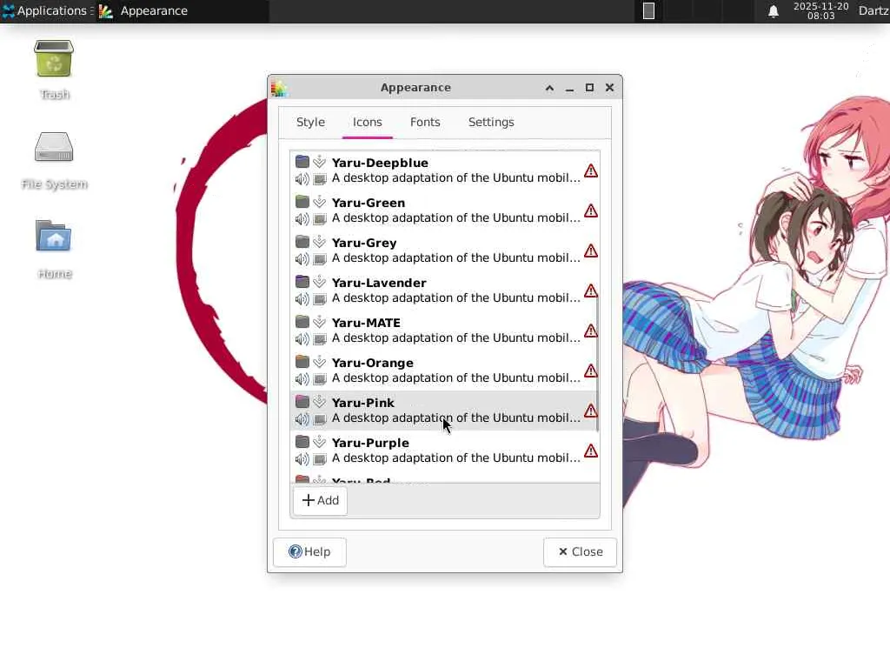Click the Appearance taskbar button in the panel

(x=183, y=10)
